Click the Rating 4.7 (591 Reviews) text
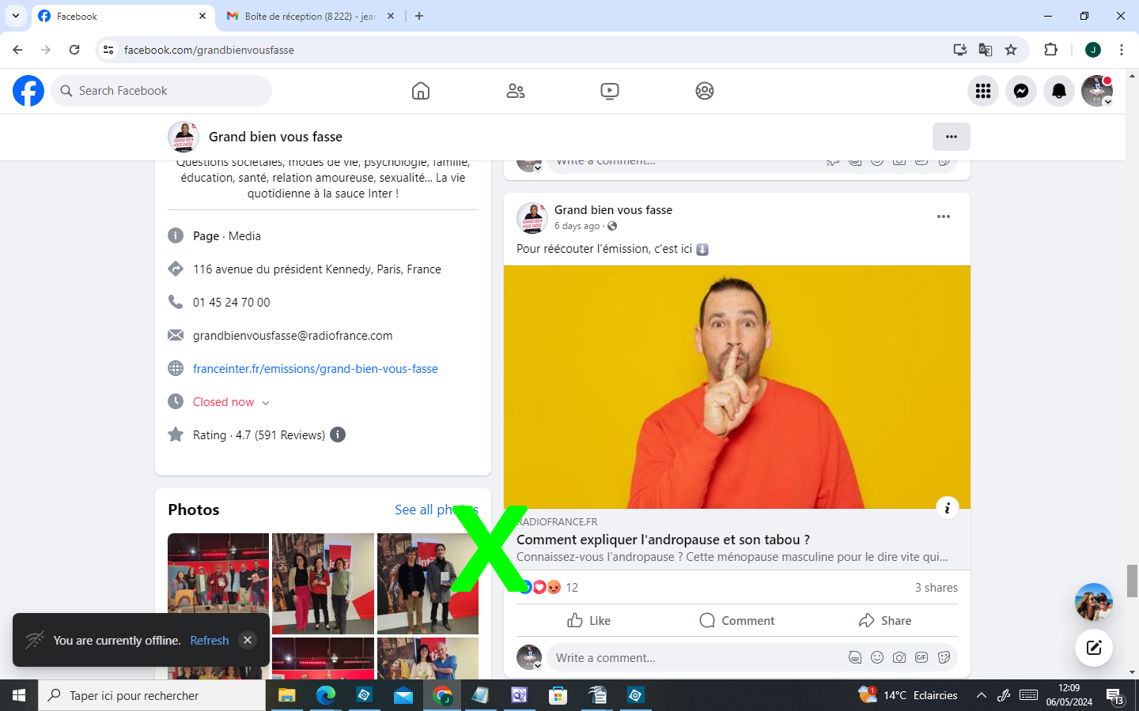Viewport: 1139px width, 711px height. (259, 435)
